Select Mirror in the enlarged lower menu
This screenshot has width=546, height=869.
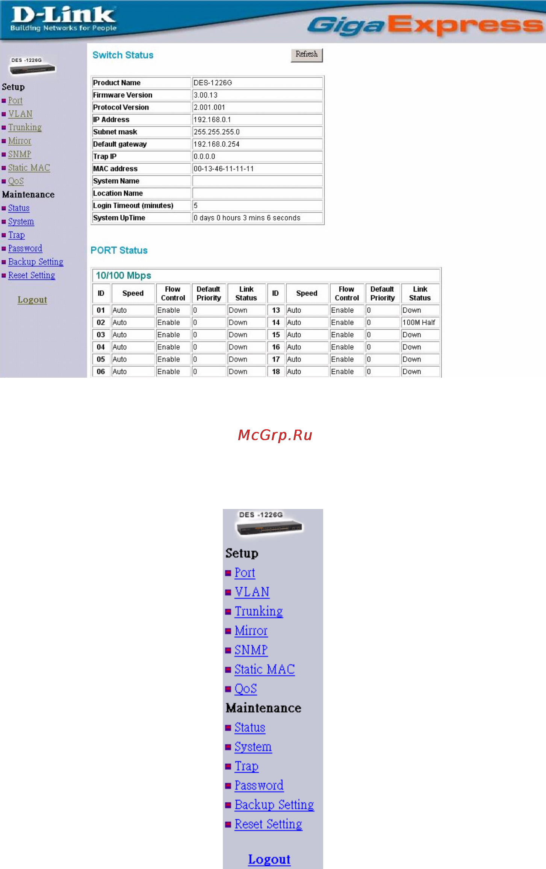click(x=251, y=631)
